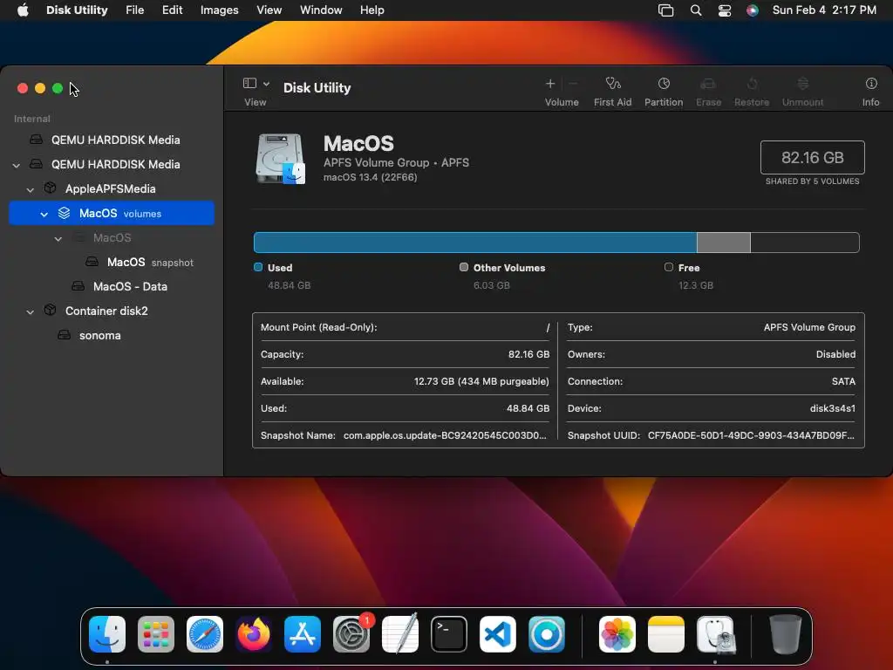Run First Aid on the volume
Viewport: 893px width, 670px height.
point(613,84)
